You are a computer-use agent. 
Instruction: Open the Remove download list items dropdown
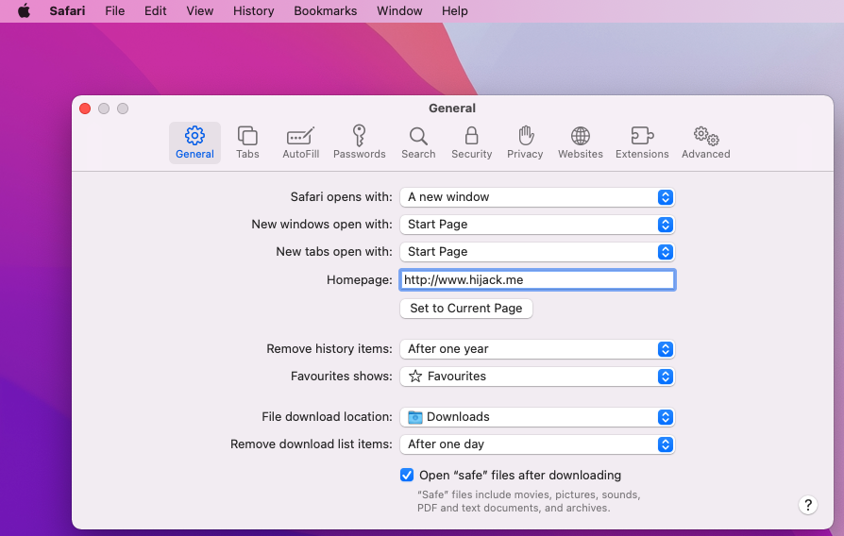pyautogui.click(x=537, y=444)
